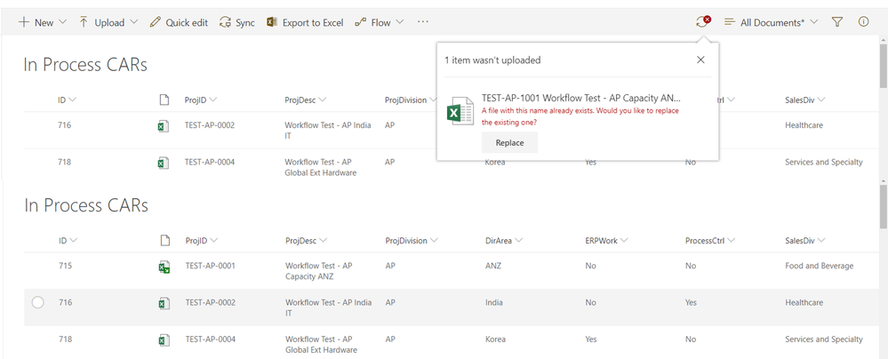This screenshot has width=888, height=359.
Task: Click the Flow command label
Action: 381,22
